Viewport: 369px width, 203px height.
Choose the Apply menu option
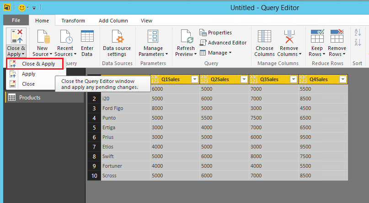(29, 74)
